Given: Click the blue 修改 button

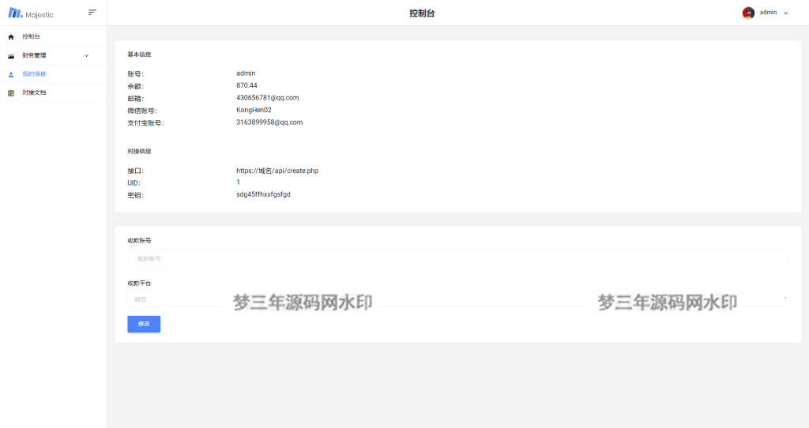Looking at the screenshot, I should pyautogui.click(x=144, y=324).
